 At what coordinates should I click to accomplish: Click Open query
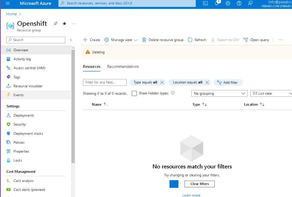click(x=256, y=40)
